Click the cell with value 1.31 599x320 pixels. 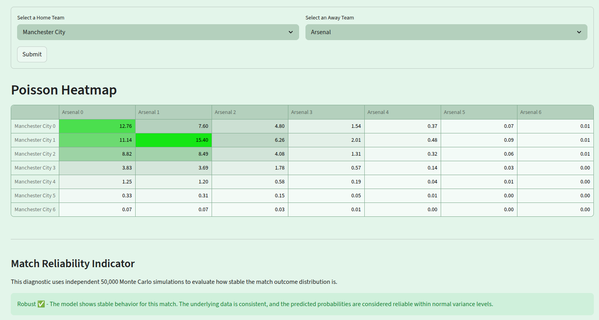coord(326,154)
